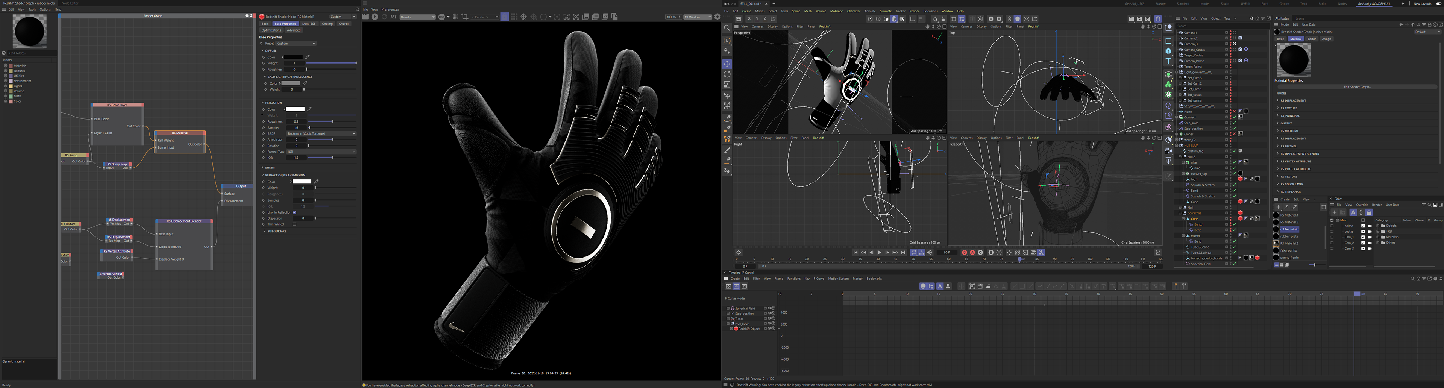This screenshot has height=388, width=1444.
Task: Click the Diffuse black color swatch
Action: (293, 57)
